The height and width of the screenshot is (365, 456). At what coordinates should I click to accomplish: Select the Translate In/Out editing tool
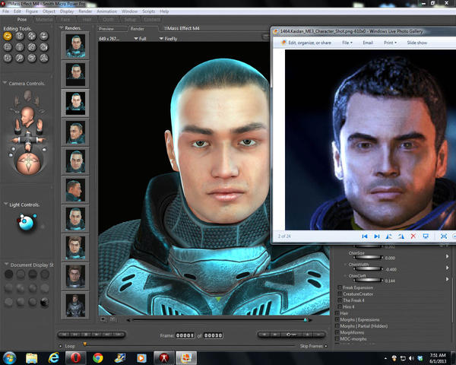coord(43,36)
